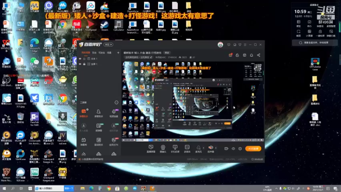The height and width of the screenshot is (192, 341).
Task: Toggle the preview eye icon near settings
Action: [x=233, y=148]
